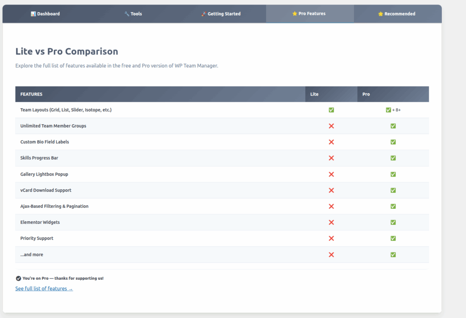The height and width of the screenshot is (318, 466).
Task: Click the red X for Skills Progress Bar
Action: [331, 158]
